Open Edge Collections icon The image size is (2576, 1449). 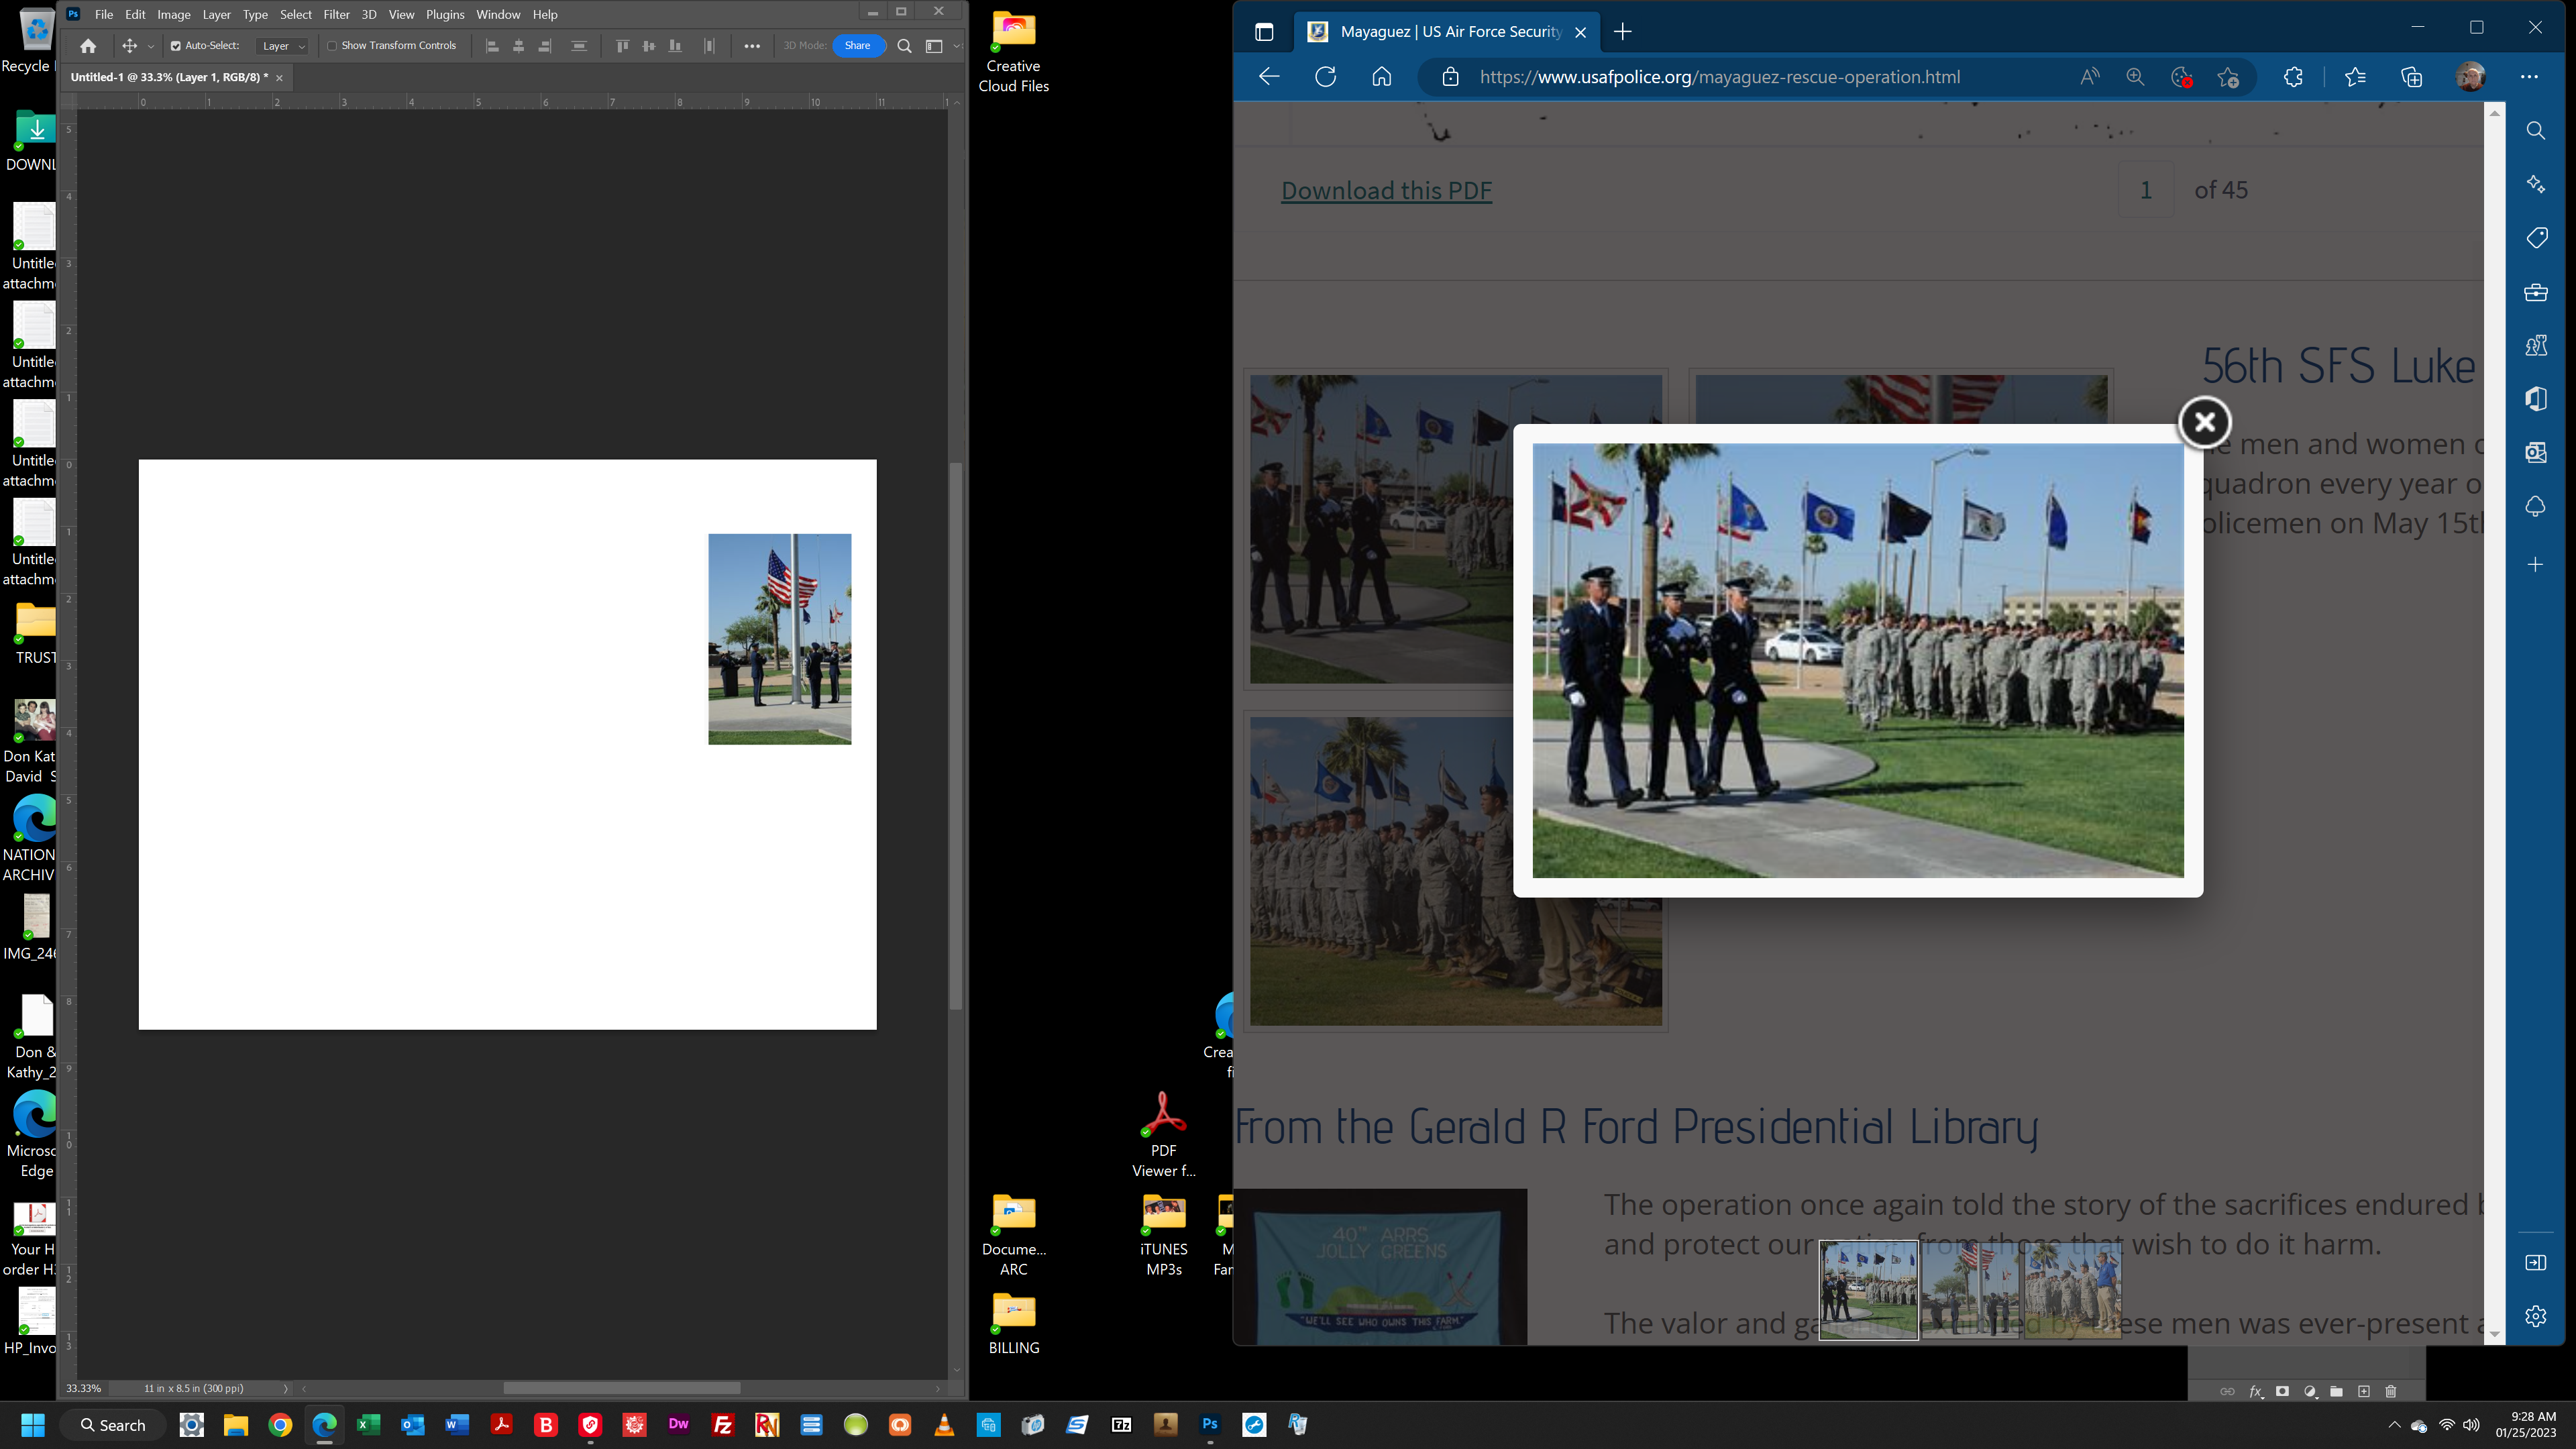(x=2411, y=77)
